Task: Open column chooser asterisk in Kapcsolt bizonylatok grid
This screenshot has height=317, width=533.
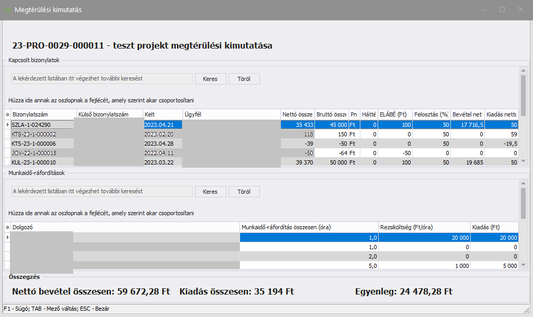Action: pos(7,114)
